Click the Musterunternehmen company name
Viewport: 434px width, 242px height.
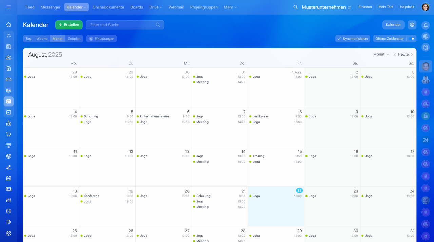coord(324,7)
